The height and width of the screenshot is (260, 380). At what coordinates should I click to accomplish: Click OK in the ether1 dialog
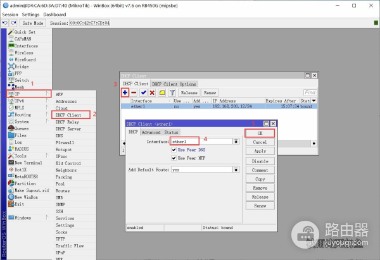point(260,133)
